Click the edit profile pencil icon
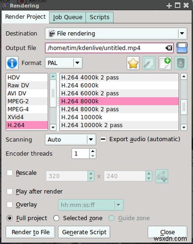The width and height of the screenshot is (193, 244). tap(149, 63)
